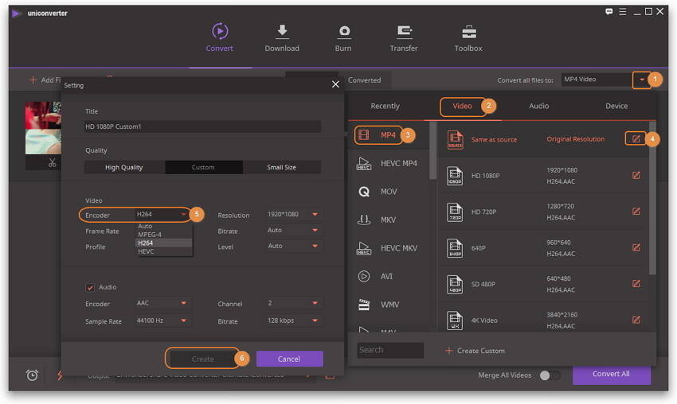The width and height of the screenshot is (677, 404).
Task: Click the Cancel button
Action: tap(289, 359)
